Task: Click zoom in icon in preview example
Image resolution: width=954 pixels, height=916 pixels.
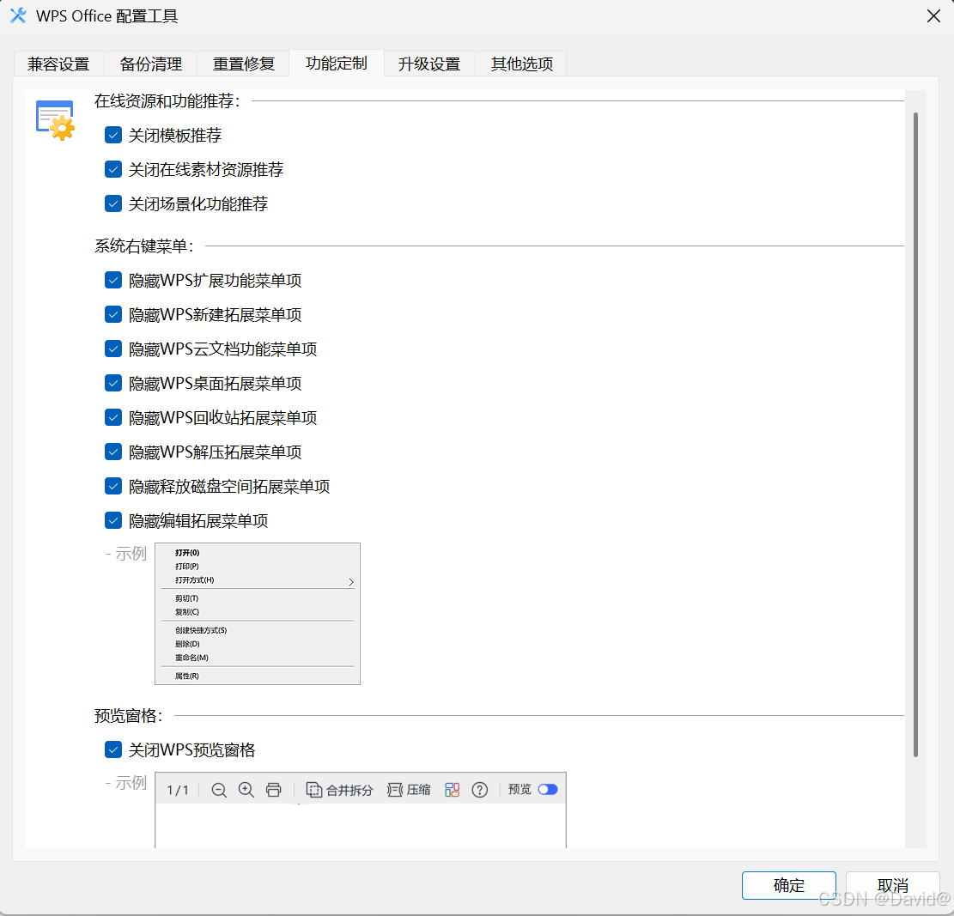Action: (246, 790)
